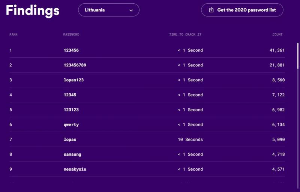The height and width of the screenshot is (192, 300).
Task: Get the 2020 password list
Action: 242,10
